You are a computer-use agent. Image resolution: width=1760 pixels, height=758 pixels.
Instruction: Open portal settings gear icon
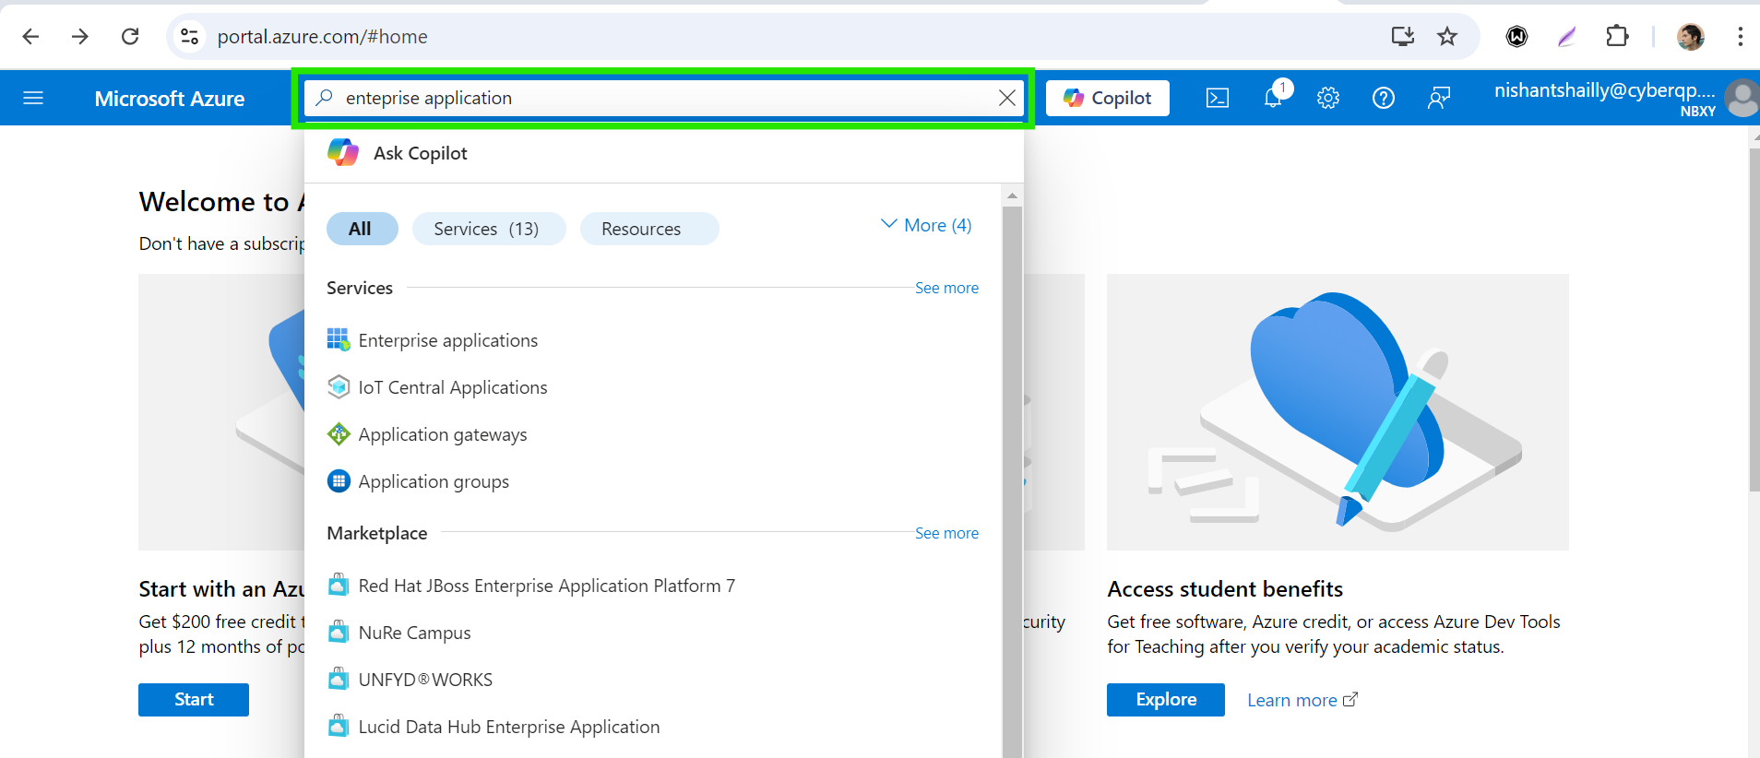1328,98
